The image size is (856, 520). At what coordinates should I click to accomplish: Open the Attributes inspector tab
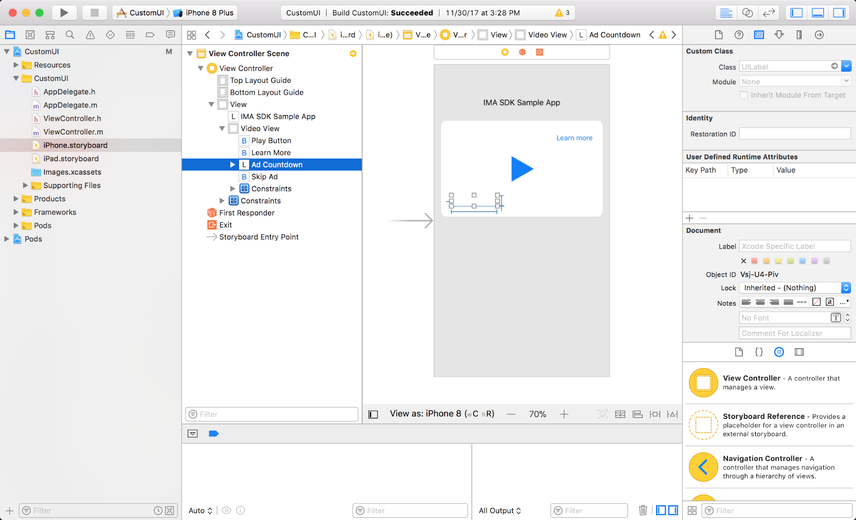pos(779,35)
